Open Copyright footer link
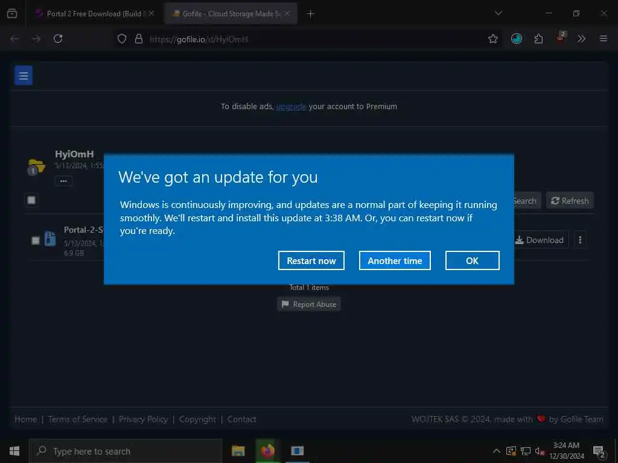 click(x=197, y=420)
